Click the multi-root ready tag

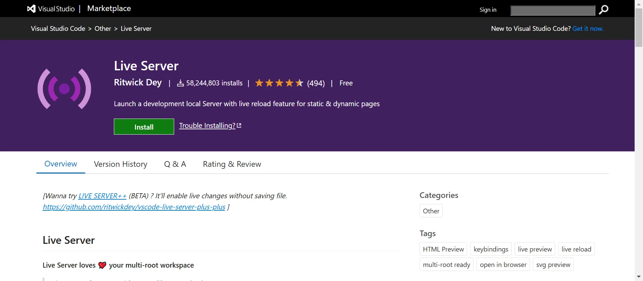point(446,265)
